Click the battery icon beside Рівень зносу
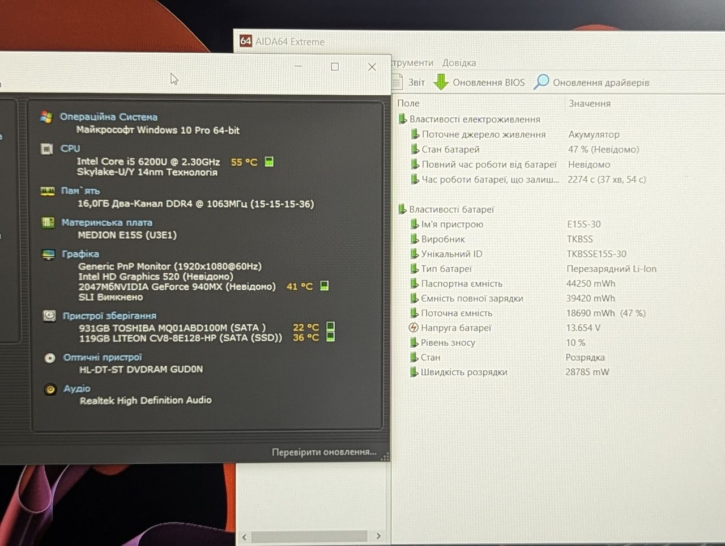The height and width of the screenshot is (546, 725). click(x=414, y=342)
